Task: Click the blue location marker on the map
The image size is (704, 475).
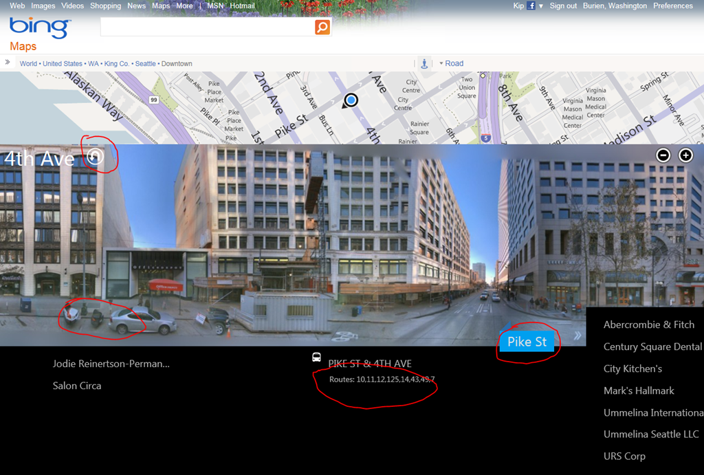Action: [x=351, y=100]
